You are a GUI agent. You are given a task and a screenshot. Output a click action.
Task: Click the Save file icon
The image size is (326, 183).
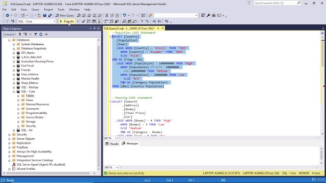tap(45, 15)
